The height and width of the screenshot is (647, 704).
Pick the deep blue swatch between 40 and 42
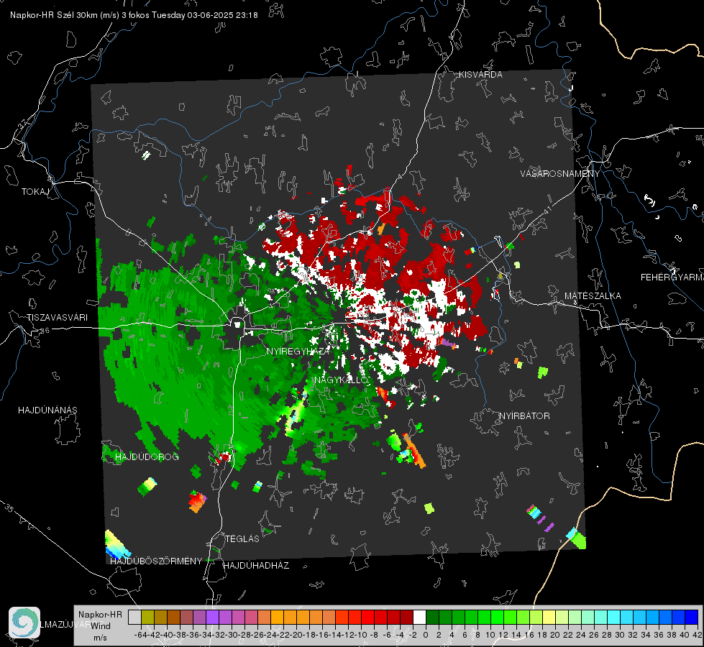click(692, 617)
